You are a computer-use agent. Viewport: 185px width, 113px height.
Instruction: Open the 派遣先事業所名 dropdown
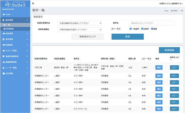79,23
